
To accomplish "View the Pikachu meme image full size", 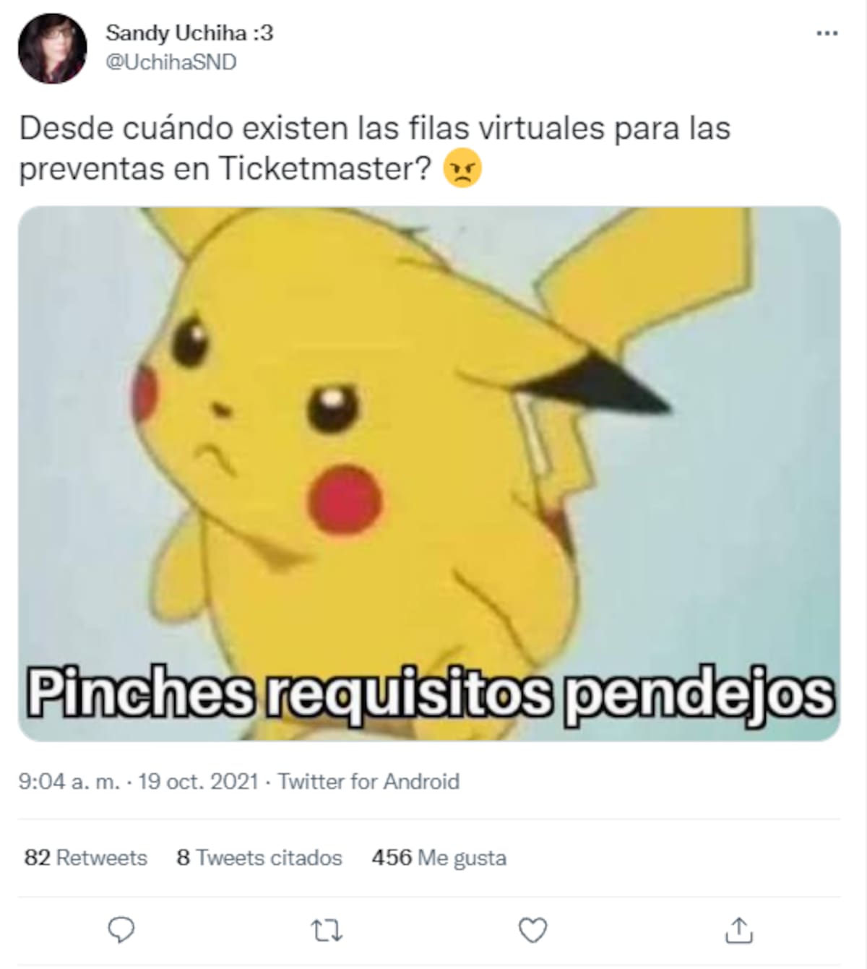I will 429,474.
